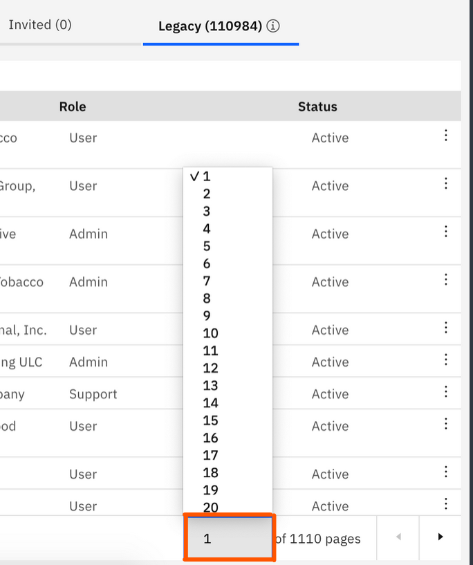
Task: Click the three-dot menu next to the 'ng ULC' Admin row
Action: coord(447,360)
